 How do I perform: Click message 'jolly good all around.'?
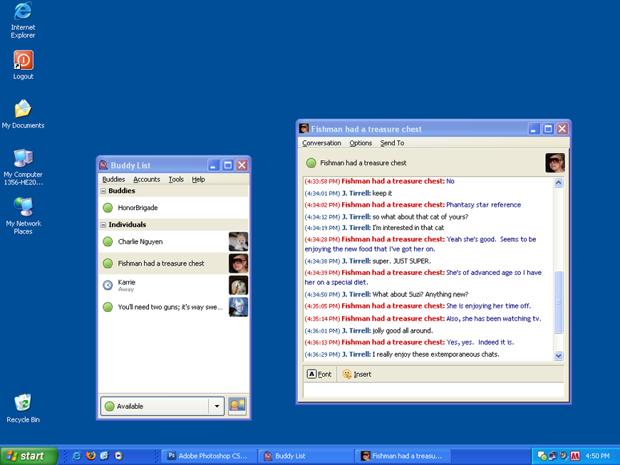click(403, 330)
